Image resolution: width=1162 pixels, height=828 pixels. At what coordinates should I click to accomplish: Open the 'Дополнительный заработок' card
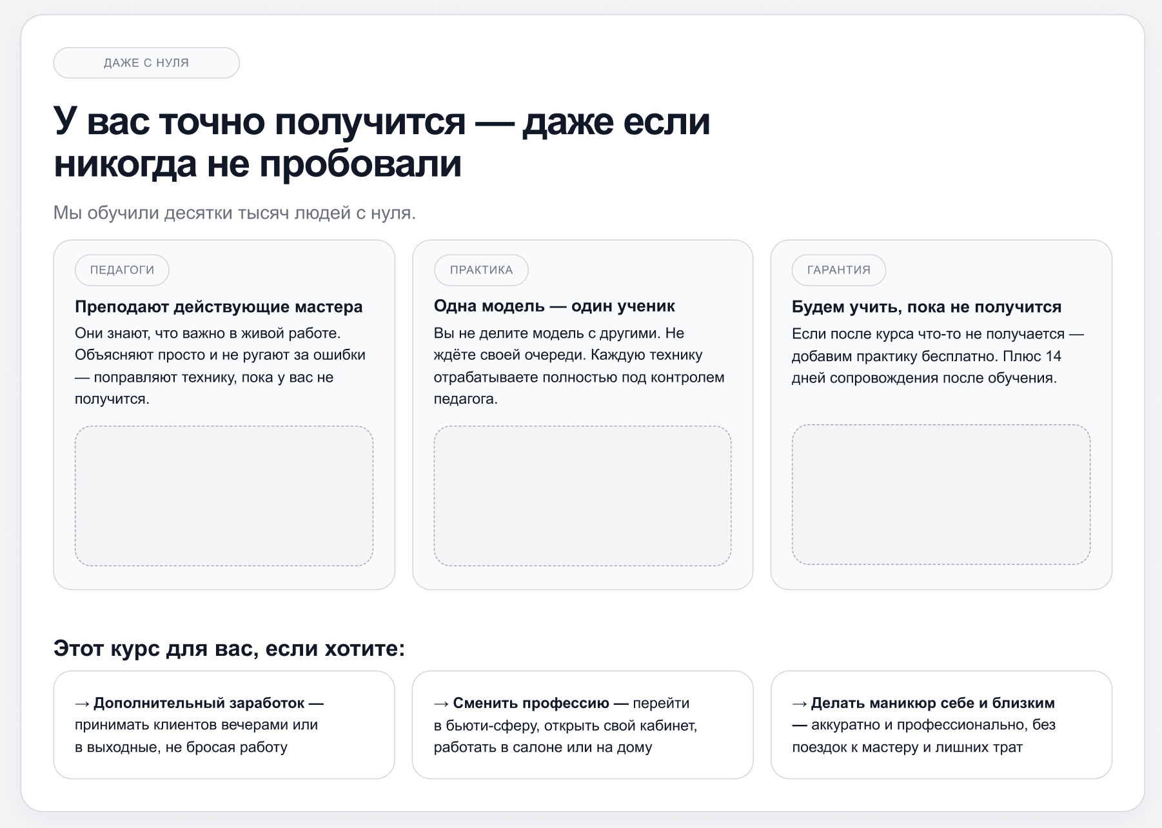click(x=224, y=725)
